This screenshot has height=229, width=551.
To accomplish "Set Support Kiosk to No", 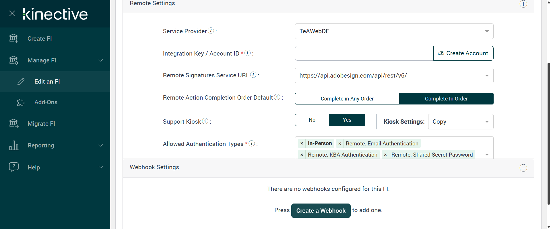I will point(312,120).
